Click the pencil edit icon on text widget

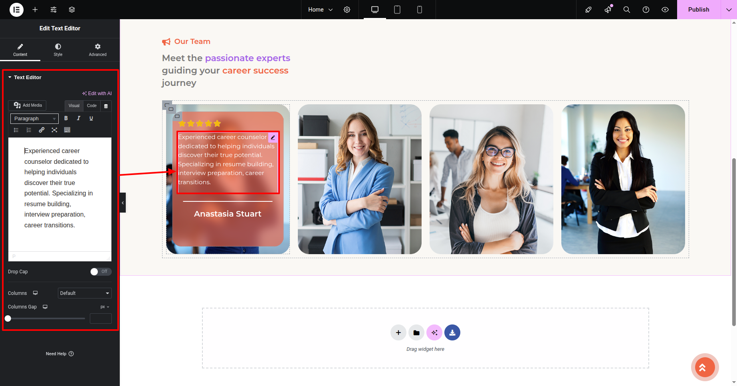(x=273, y=137)
